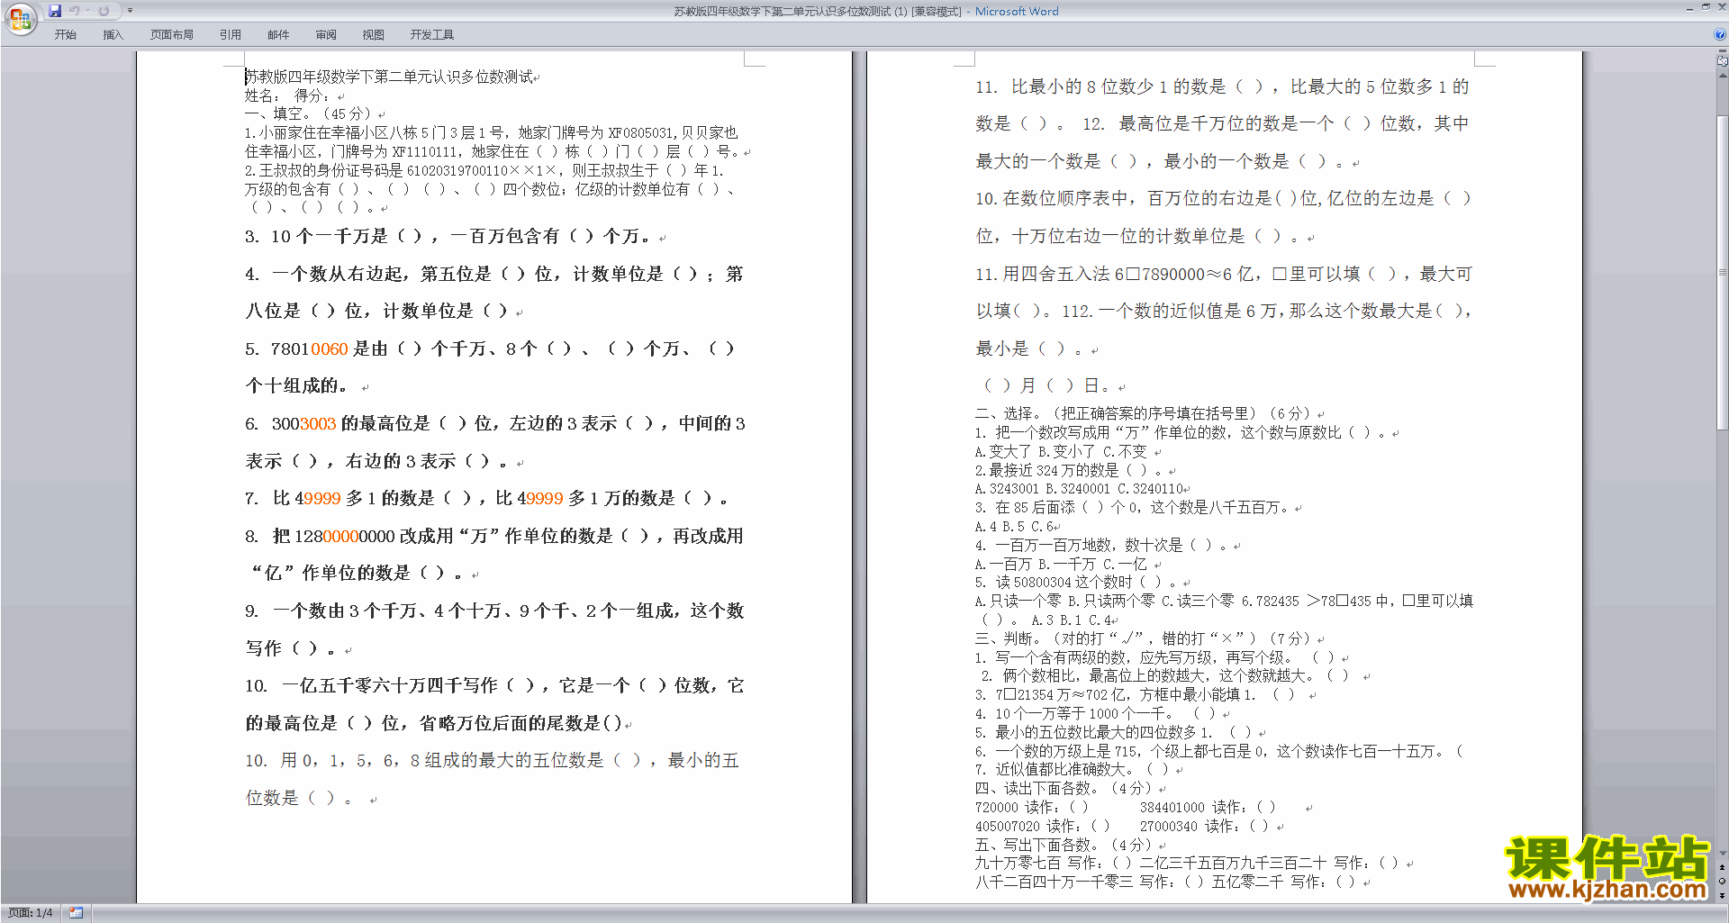Open the 邮件 ribbon tab
1729x923 pixels.
[278, 34]
